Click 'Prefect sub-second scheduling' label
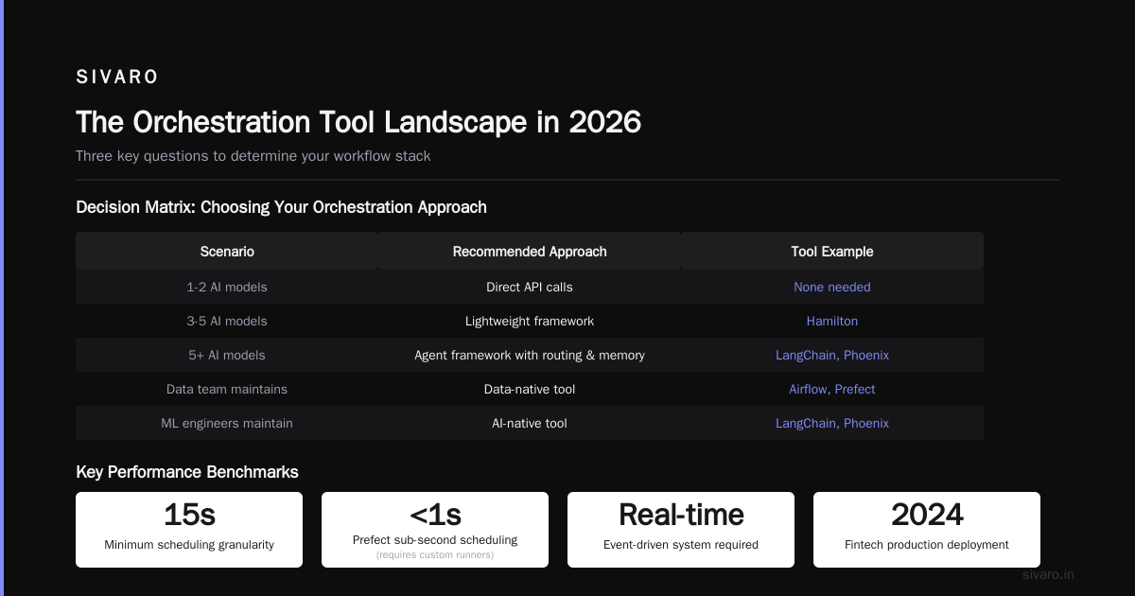This screenshot has width=1135, height=596. tap(435, 539)
